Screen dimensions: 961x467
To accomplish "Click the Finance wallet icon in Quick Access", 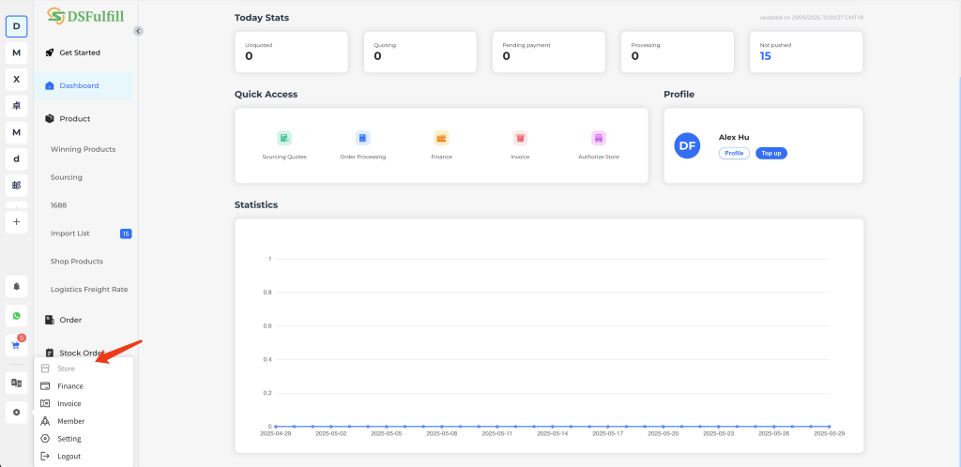I will click(x=441, y=138).
